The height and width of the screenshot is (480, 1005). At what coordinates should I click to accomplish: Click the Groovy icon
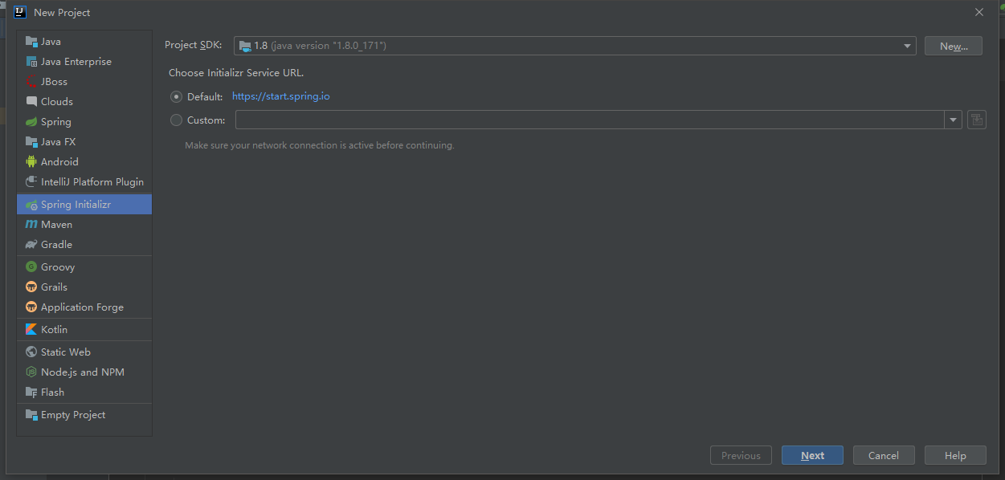31,267
